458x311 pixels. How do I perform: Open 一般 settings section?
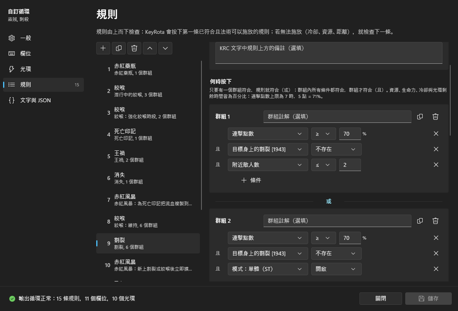coord(43,38)
